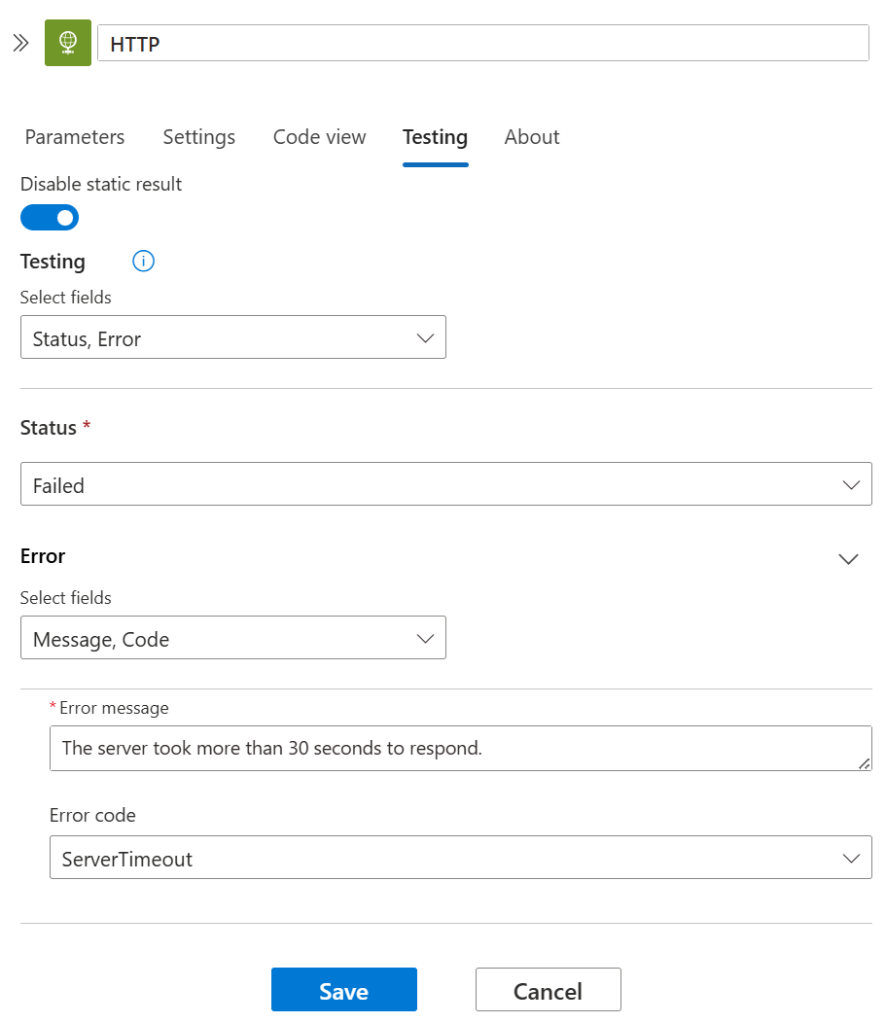The height and width of the screenshot is (1023, 885).
Task: Click the Select fields chevron under Testing
Action: (x=424, y=337)
